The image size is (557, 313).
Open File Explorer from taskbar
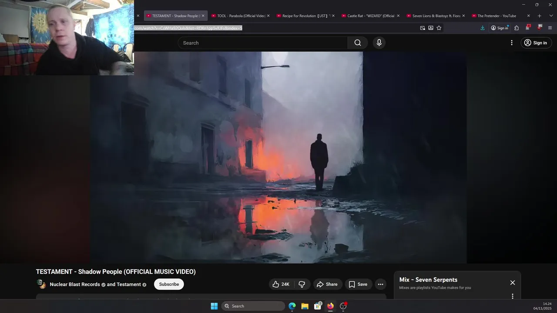click(x=305, y=306)
